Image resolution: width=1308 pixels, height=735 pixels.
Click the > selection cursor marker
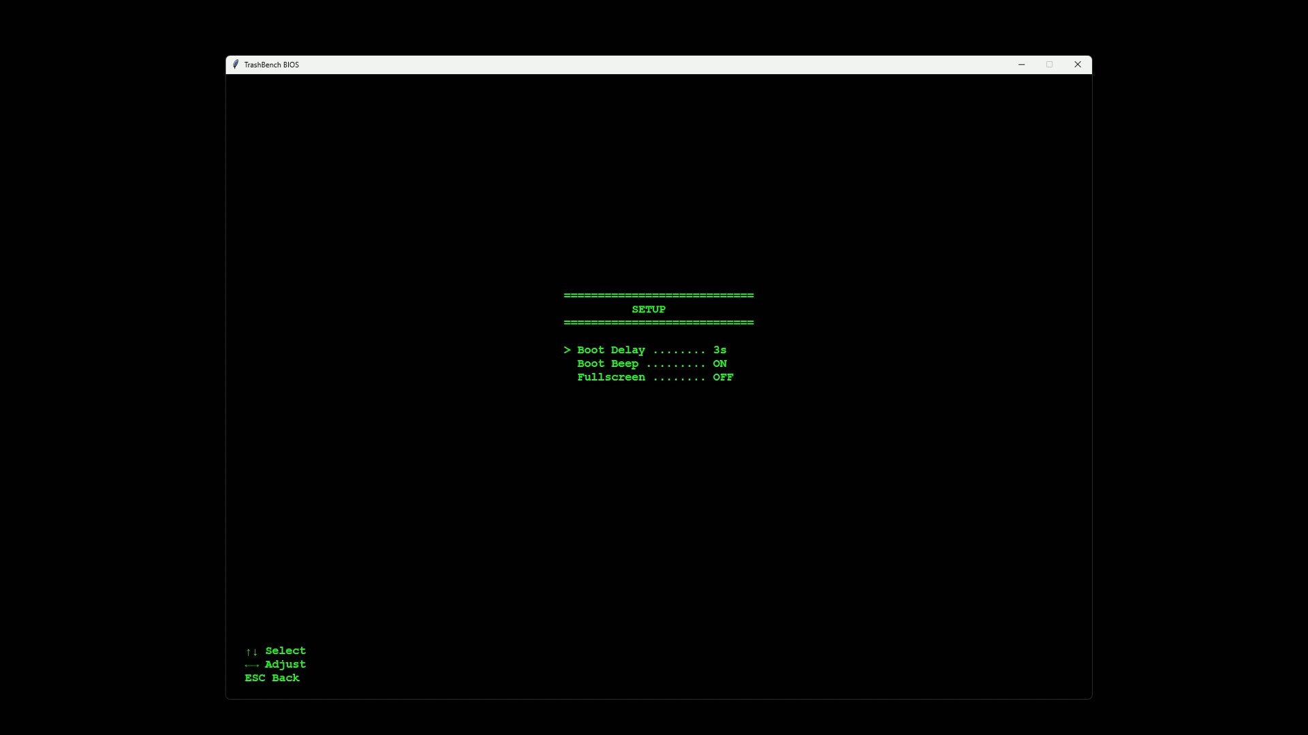coord(567,350)
